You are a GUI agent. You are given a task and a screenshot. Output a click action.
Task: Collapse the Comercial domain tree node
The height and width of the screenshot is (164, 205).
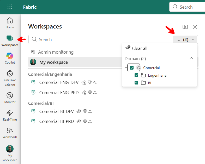pyautogui.click(x=126, y=68)
